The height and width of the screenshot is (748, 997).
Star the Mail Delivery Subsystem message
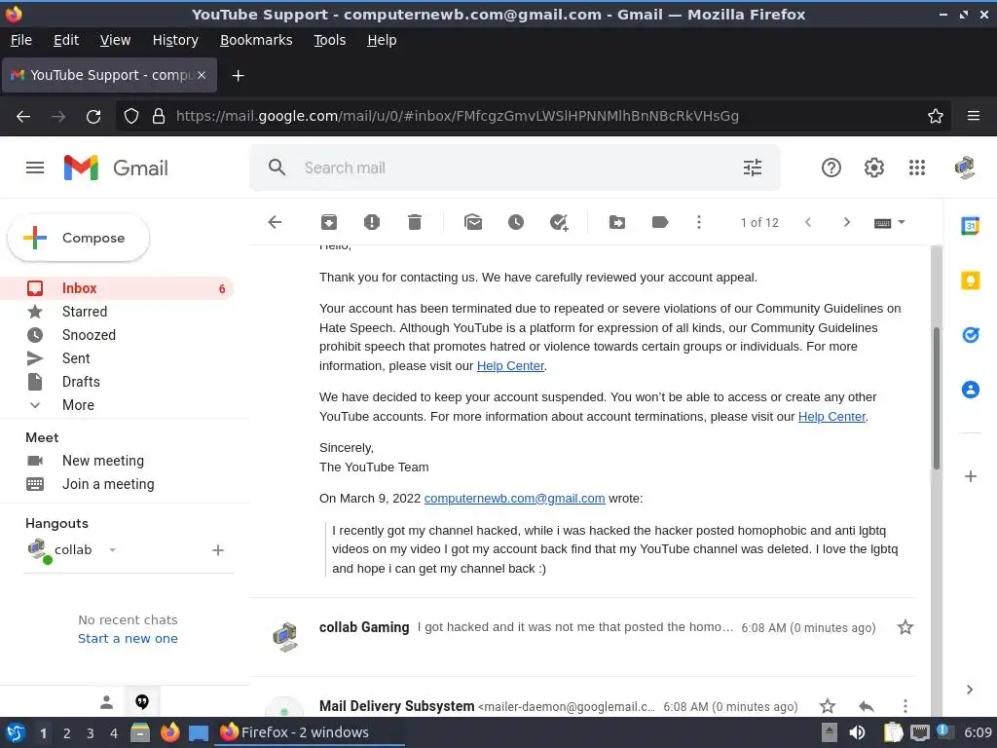click(x=828, y=706)
